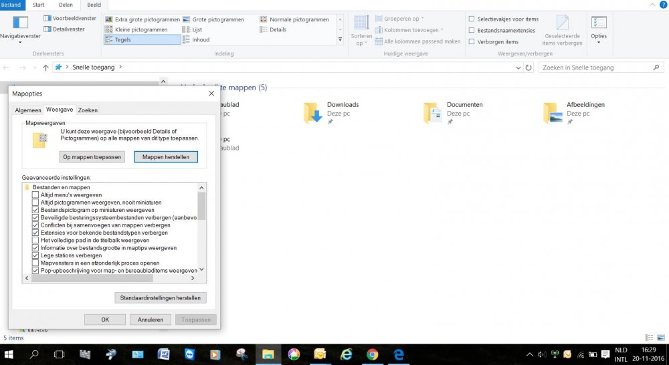Switch to the Zoeken tab
Image resolution: width=669 pixels, height=365 pixels.
pyautogui.click(x=88, y=110)
